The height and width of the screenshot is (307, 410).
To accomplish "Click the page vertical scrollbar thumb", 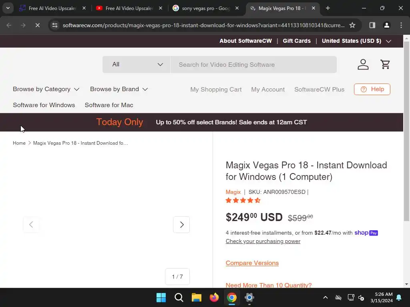I will (407, 131).
